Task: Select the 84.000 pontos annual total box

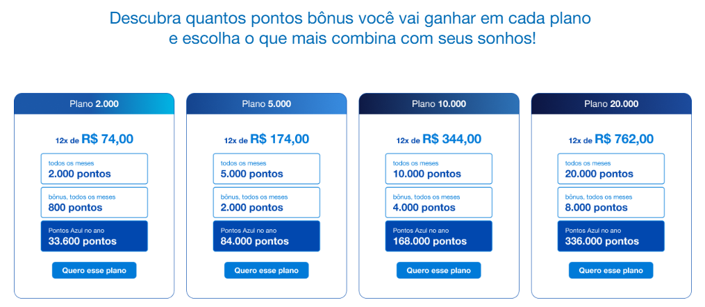Action: click(x=266, y=236)
